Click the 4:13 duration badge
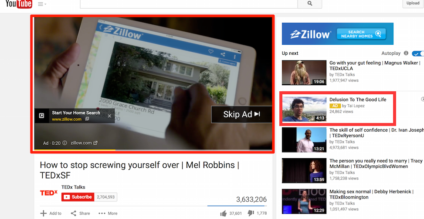The width and height of the screenshot is (424, 219). [320, 118]
